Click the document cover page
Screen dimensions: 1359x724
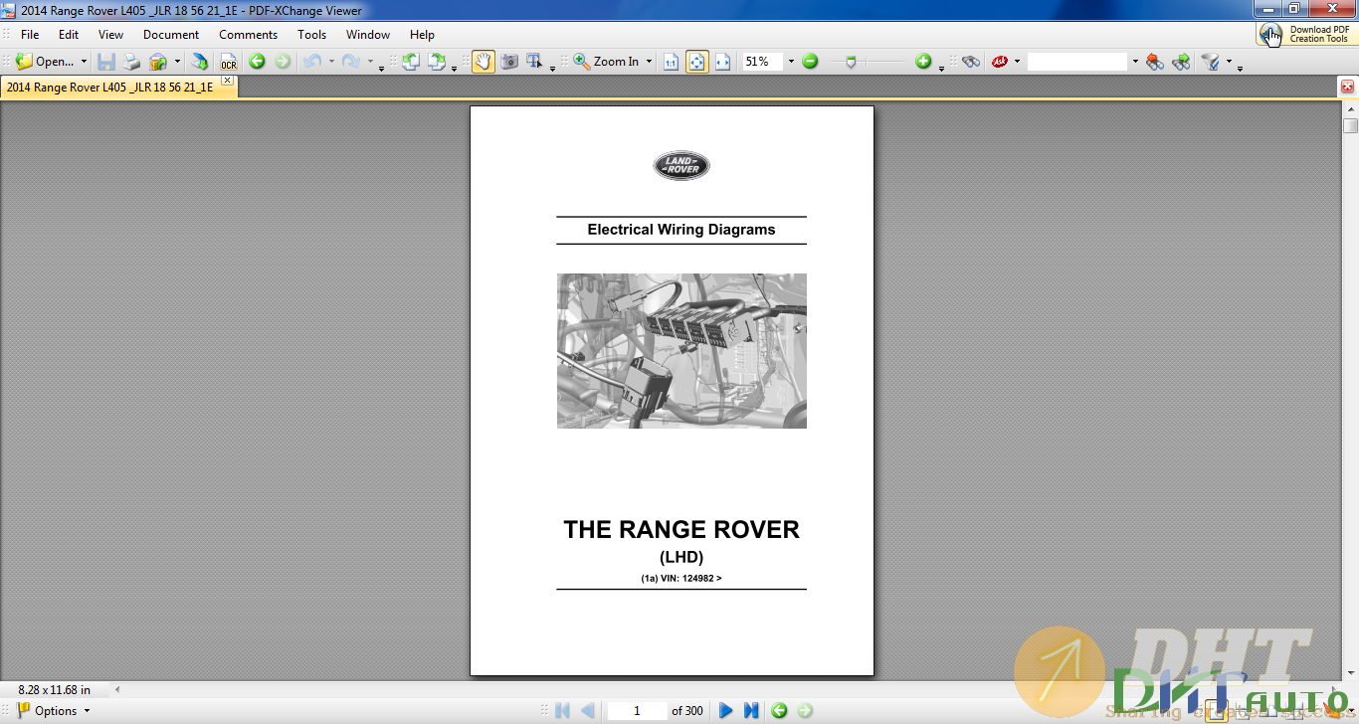[x=672, y=391]
